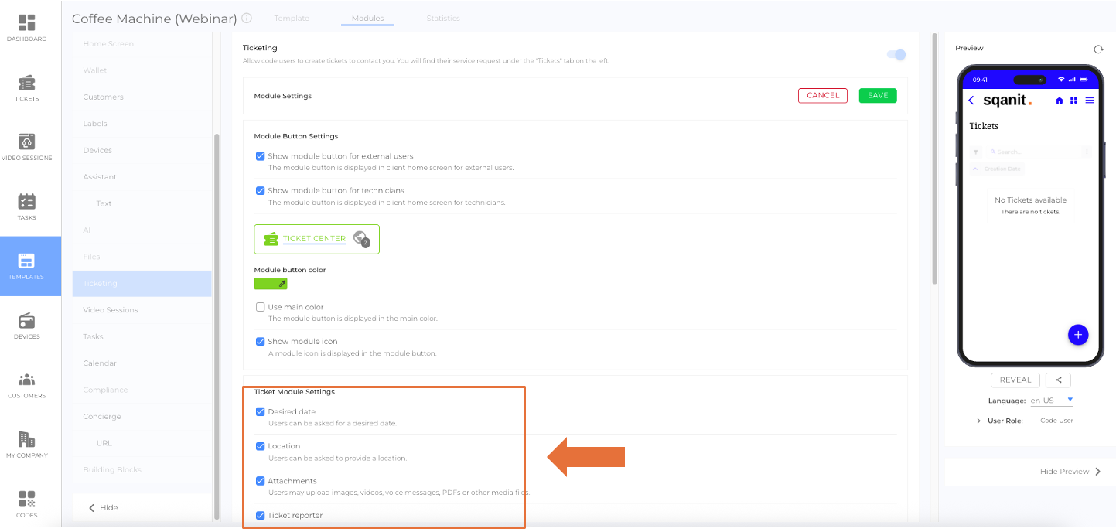The width and height of the screenshot is (1116, 532).
Task: Click the refresh icon above the preview
Action: point(1098,49)
